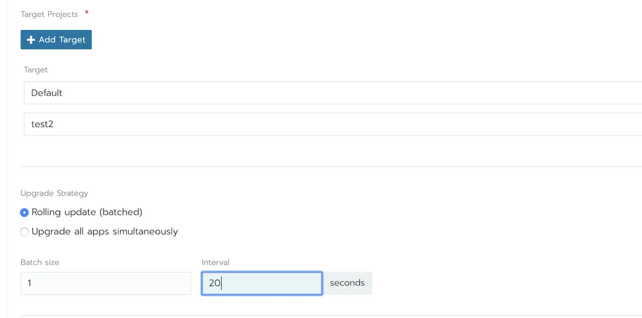The height and width of the screenshot is (318, 642).
Task: Focus the Batch size input field
Action: [x=106, y=283]
